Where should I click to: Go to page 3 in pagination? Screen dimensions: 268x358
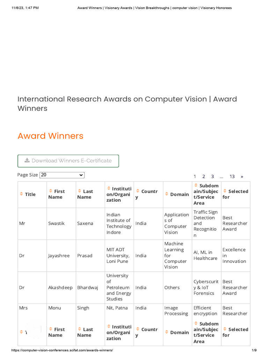pos(213,177)
